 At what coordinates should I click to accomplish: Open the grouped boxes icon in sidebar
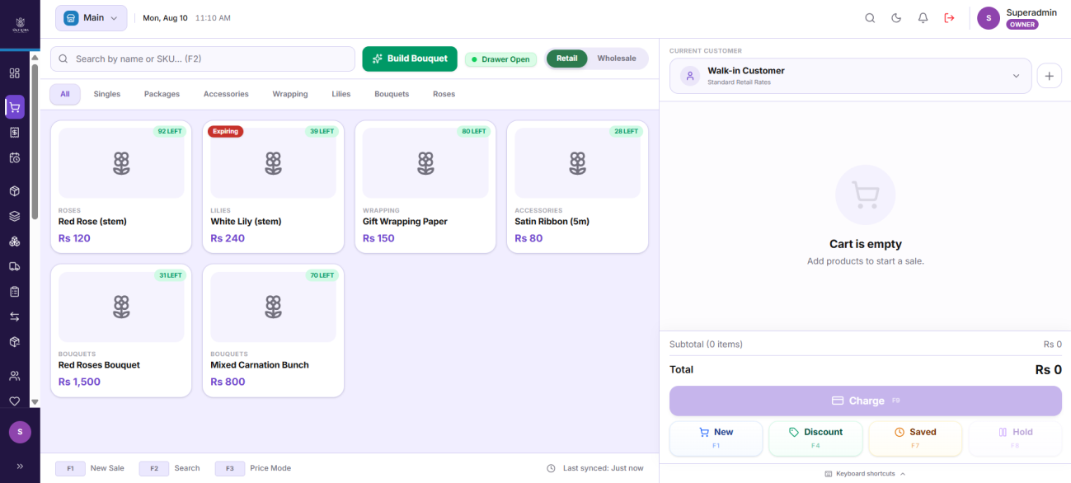(14, 242)
